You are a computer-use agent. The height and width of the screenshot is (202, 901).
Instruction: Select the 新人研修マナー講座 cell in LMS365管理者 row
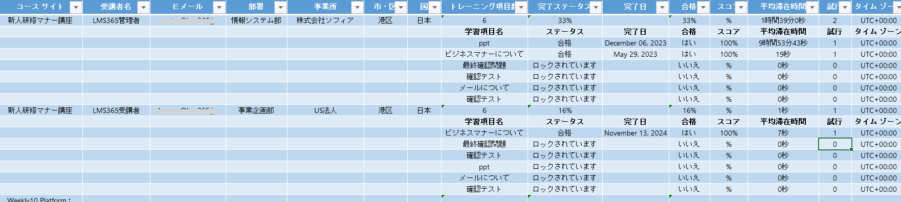point(40,20)
